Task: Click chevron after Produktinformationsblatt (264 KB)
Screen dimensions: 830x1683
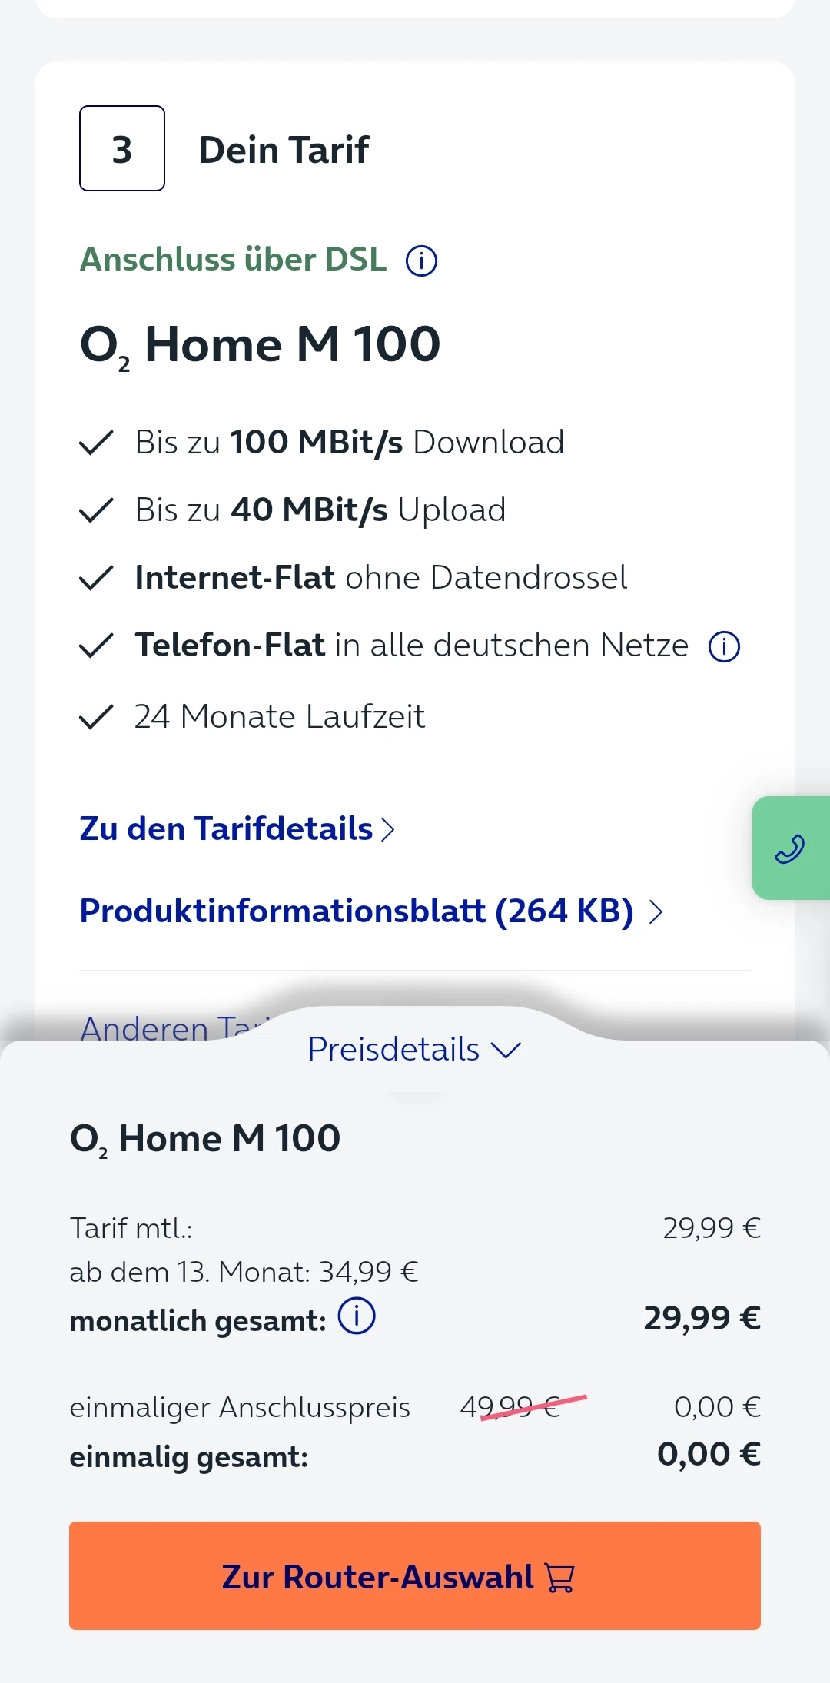Action: (656, 912)
